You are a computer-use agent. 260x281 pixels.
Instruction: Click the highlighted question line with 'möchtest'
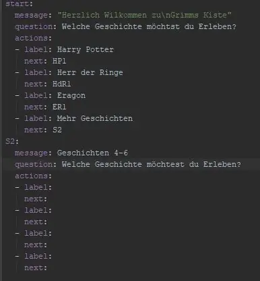tap(130, 164)
